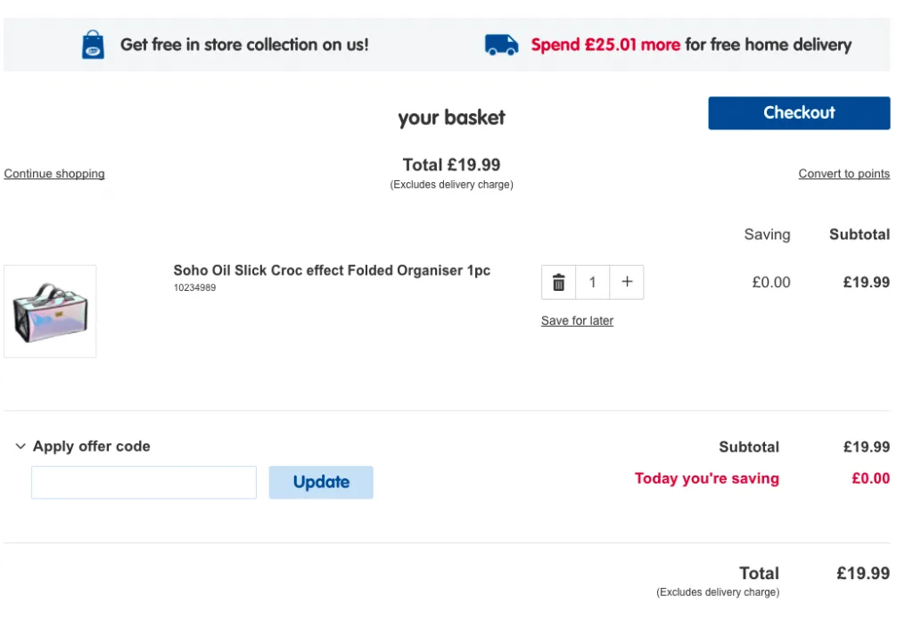This screenshot has height=621, width=913.
Task: Increase quantity with the plus icon
Action: point(627,282)
